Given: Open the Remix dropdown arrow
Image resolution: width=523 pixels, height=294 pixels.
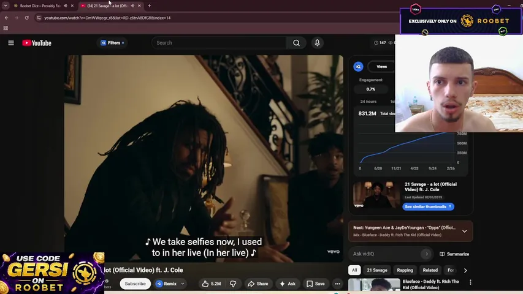Looking at the screenshot, I should [x=183, y=284].
